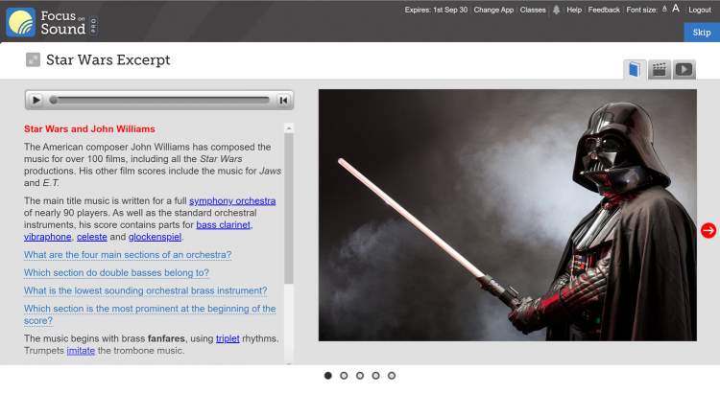Select the second page indicator dot
The height and width of the screenshot is (394, 720).
click(x=344, y=375)
